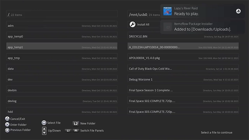Click the Install All wrench icon
Image resolution: width=249 pixels, height=140 pixels.
(133, 25)
